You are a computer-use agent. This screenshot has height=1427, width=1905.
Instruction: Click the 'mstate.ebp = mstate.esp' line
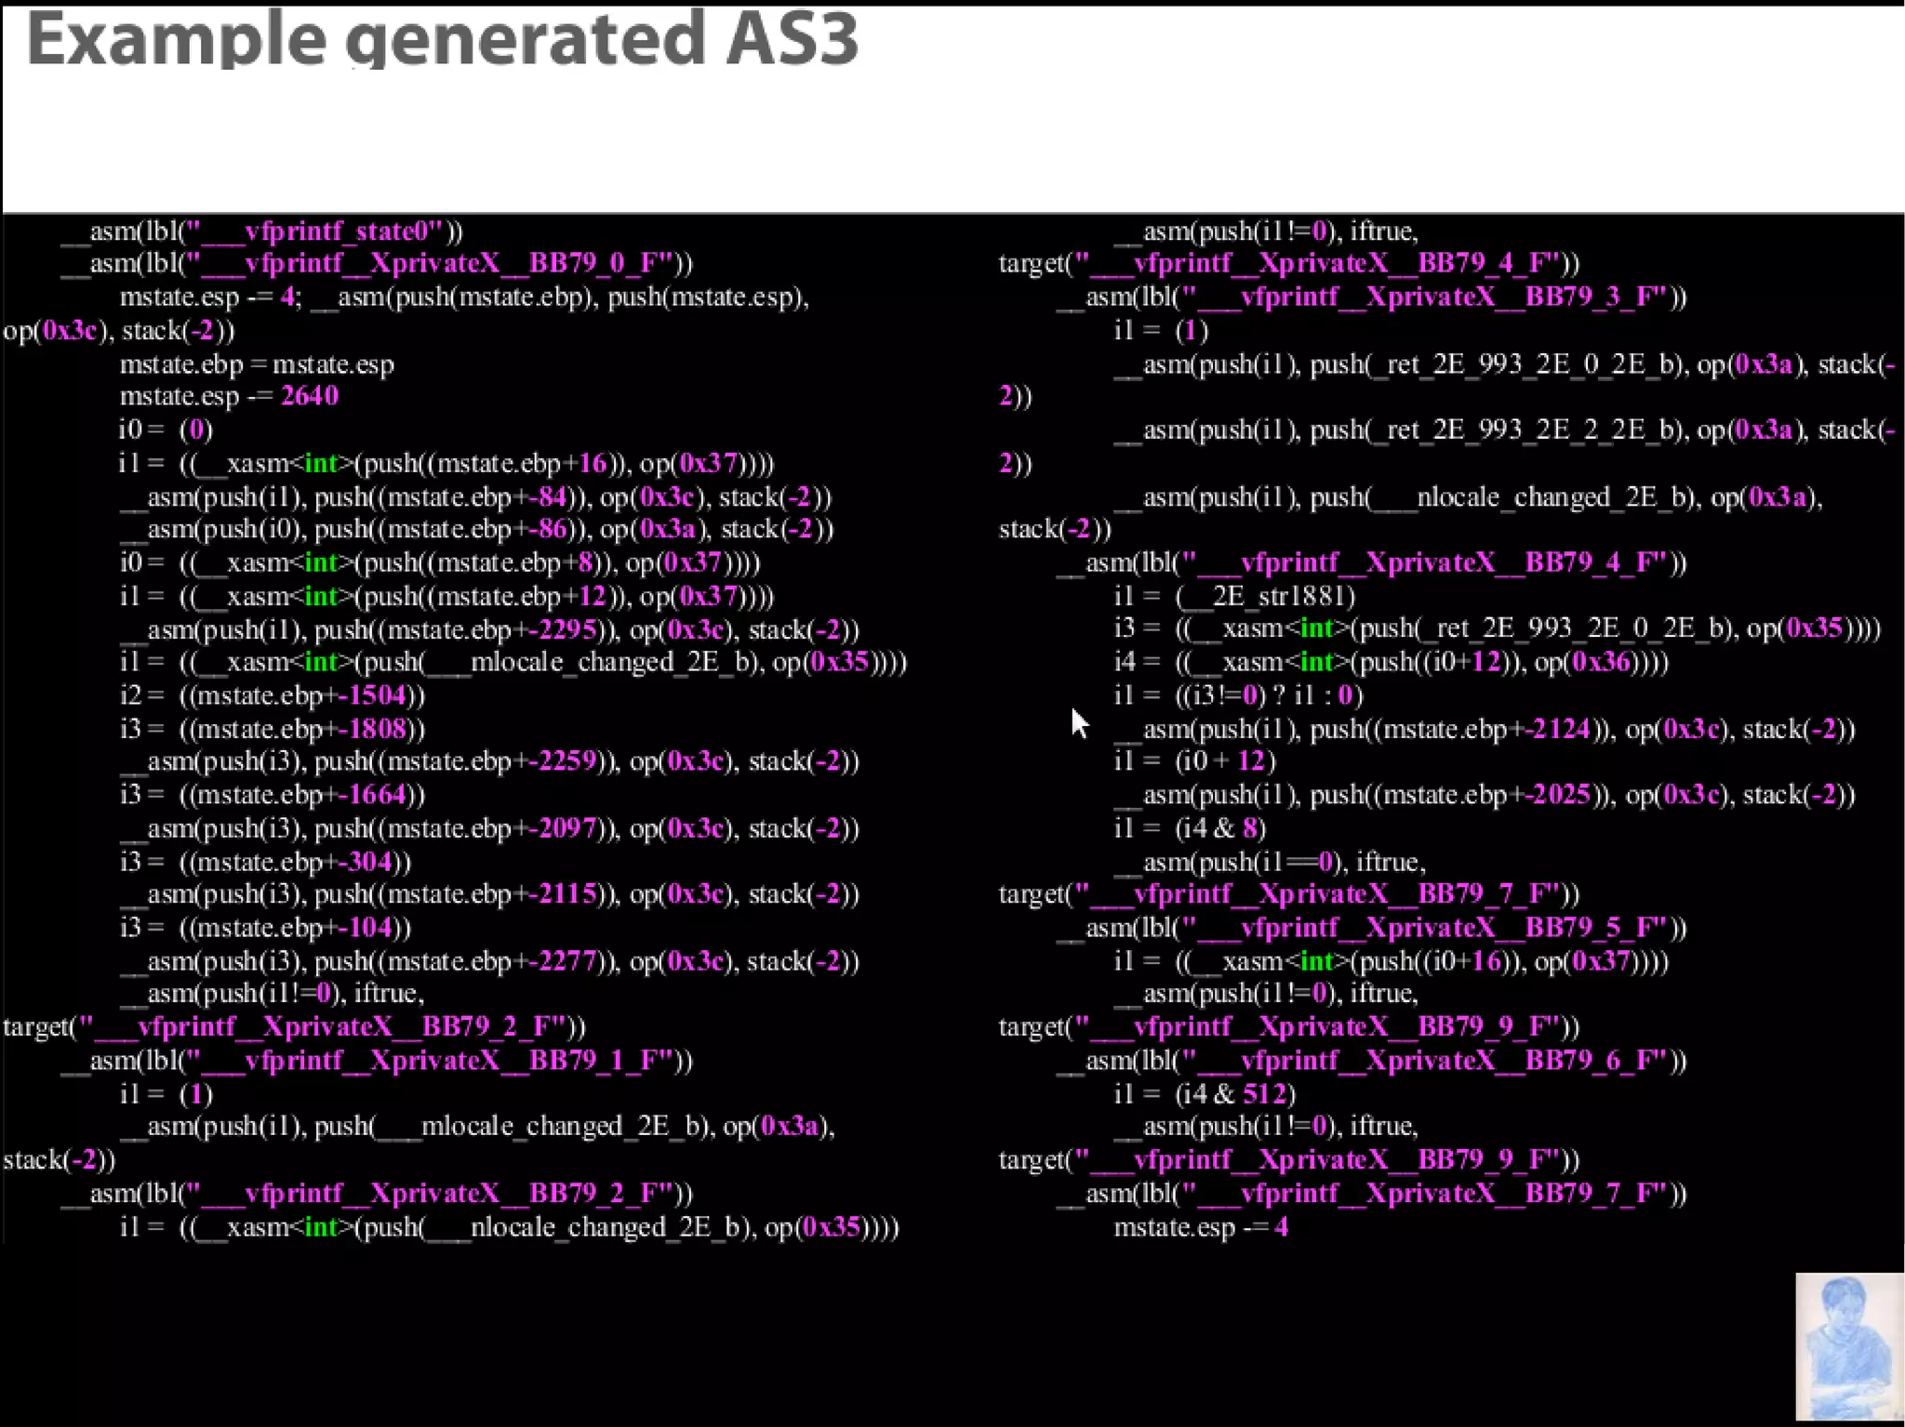point(257,364)
